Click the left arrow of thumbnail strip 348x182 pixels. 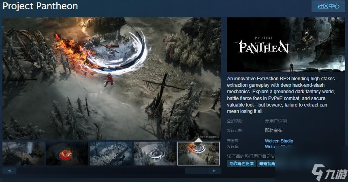[9, 171]
